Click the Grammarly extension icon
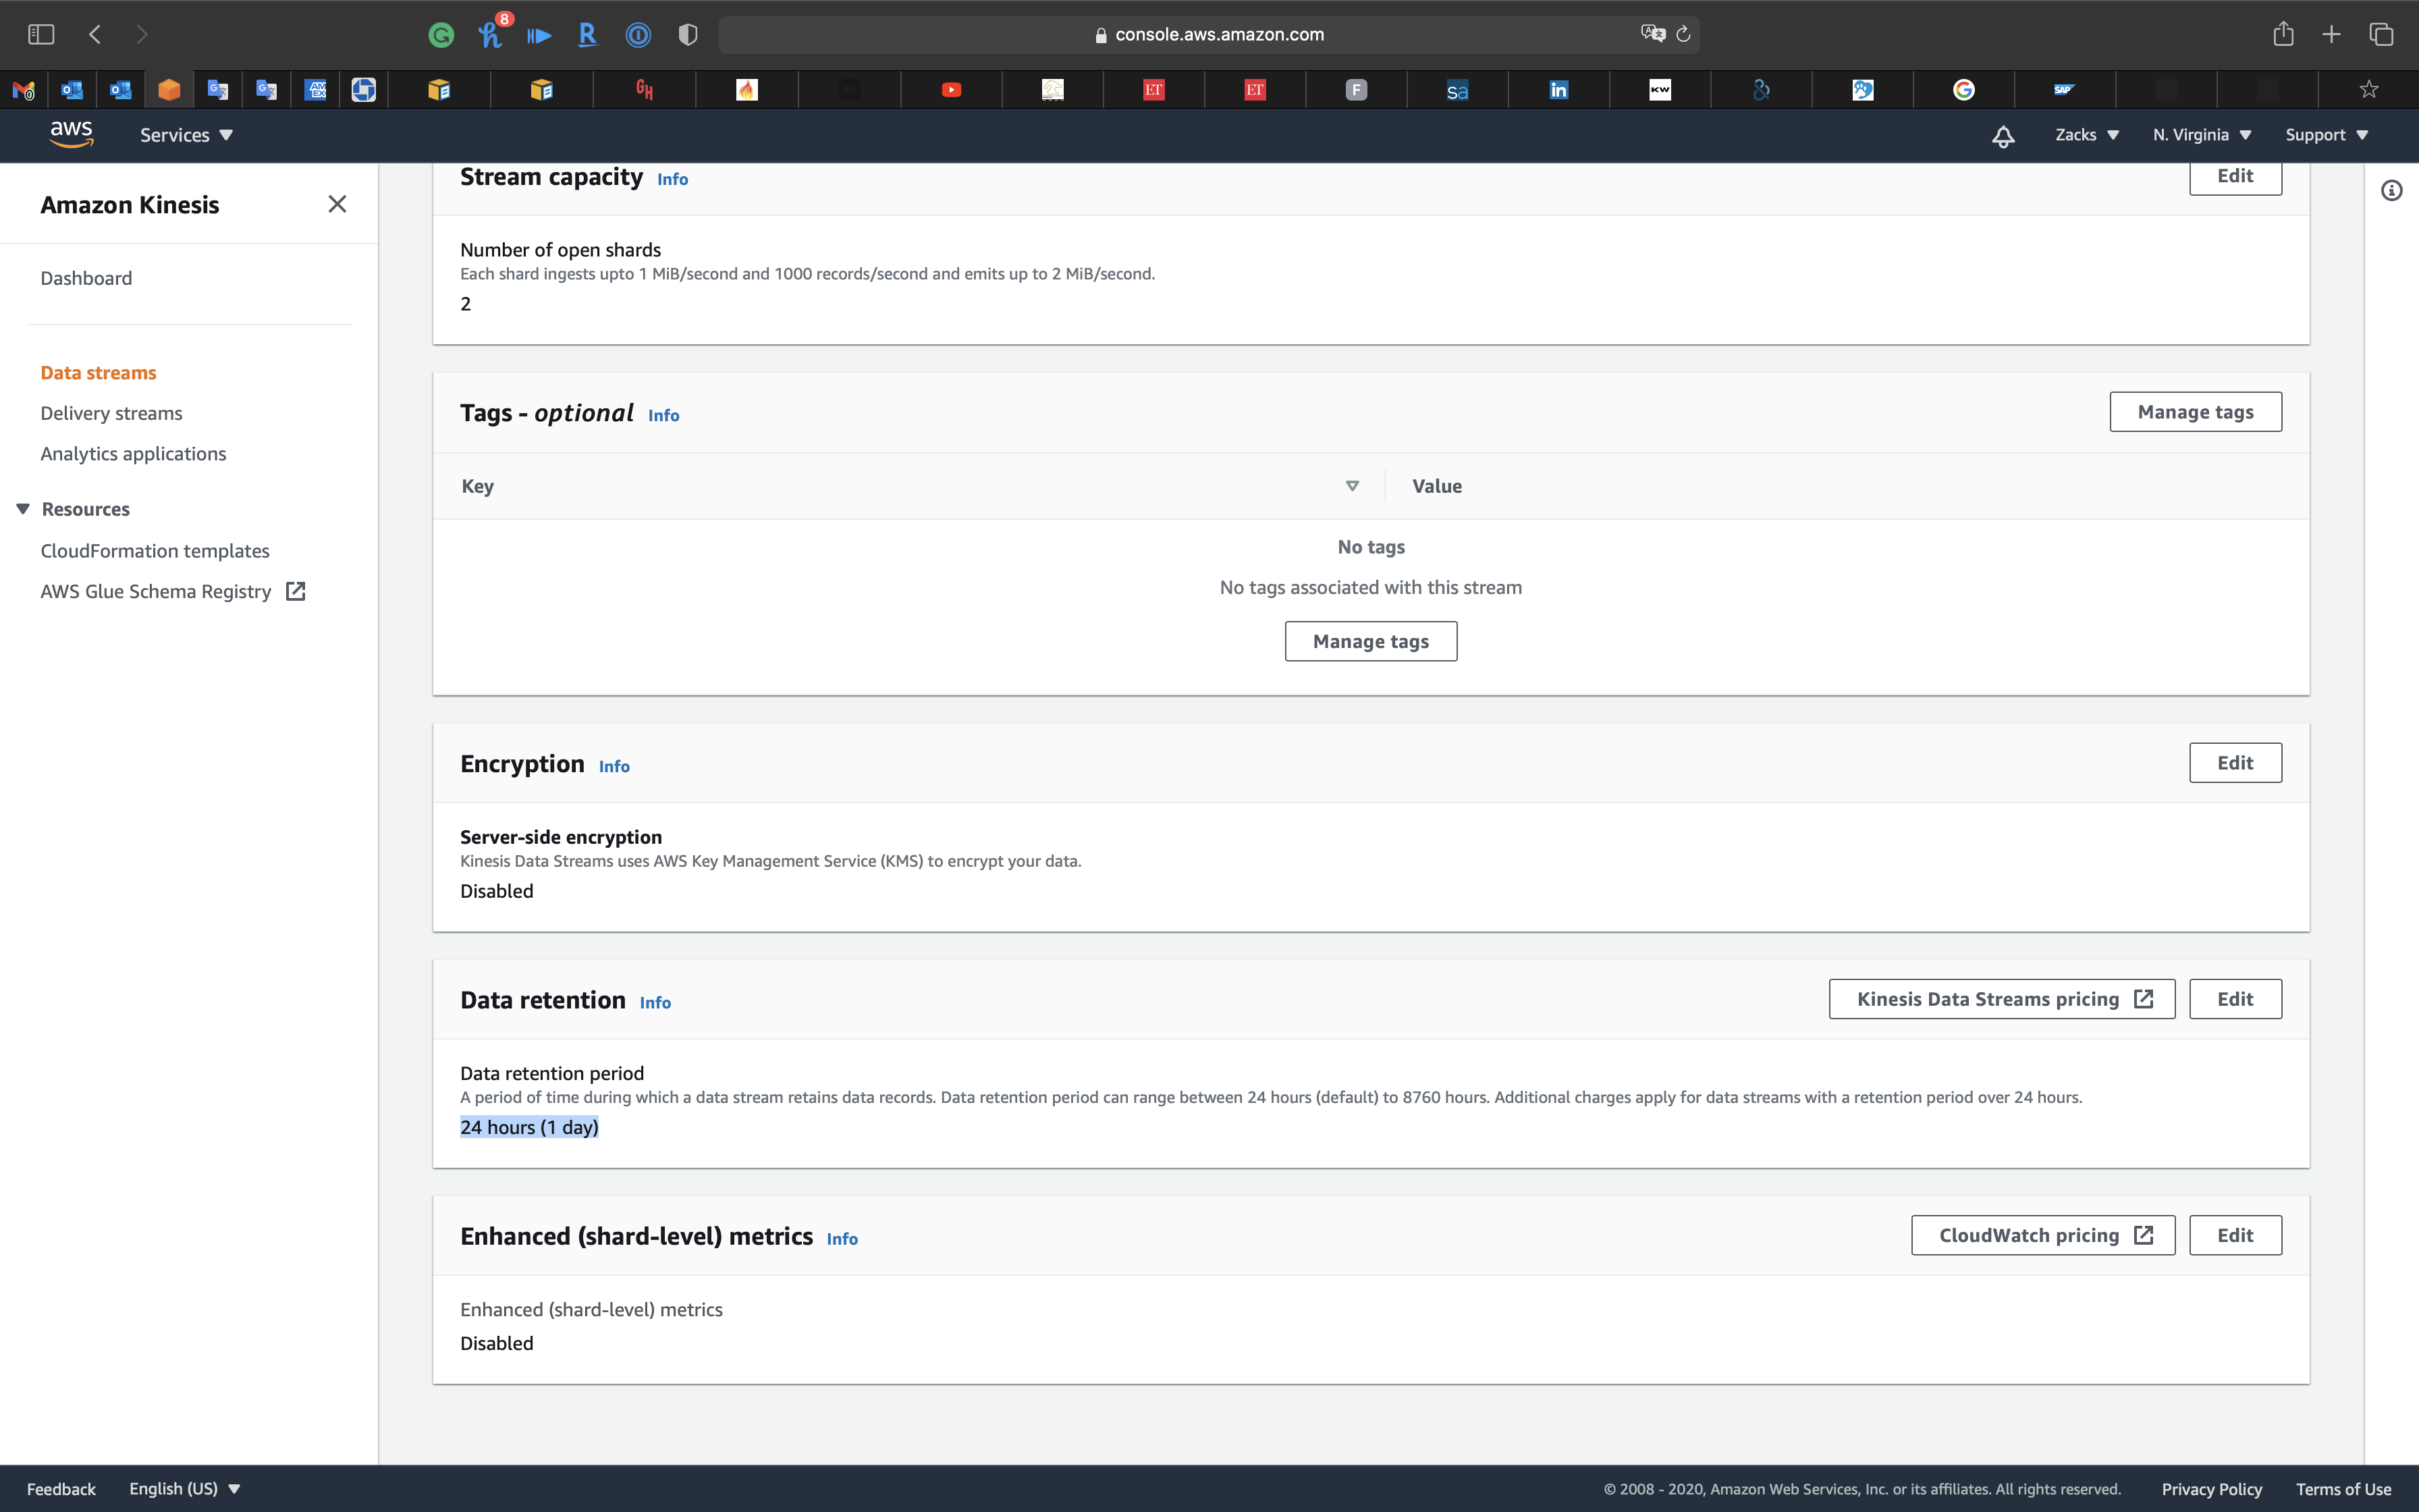Image resolution: width=2419 pixels, height=1512 pixels. tap(441, 35)
